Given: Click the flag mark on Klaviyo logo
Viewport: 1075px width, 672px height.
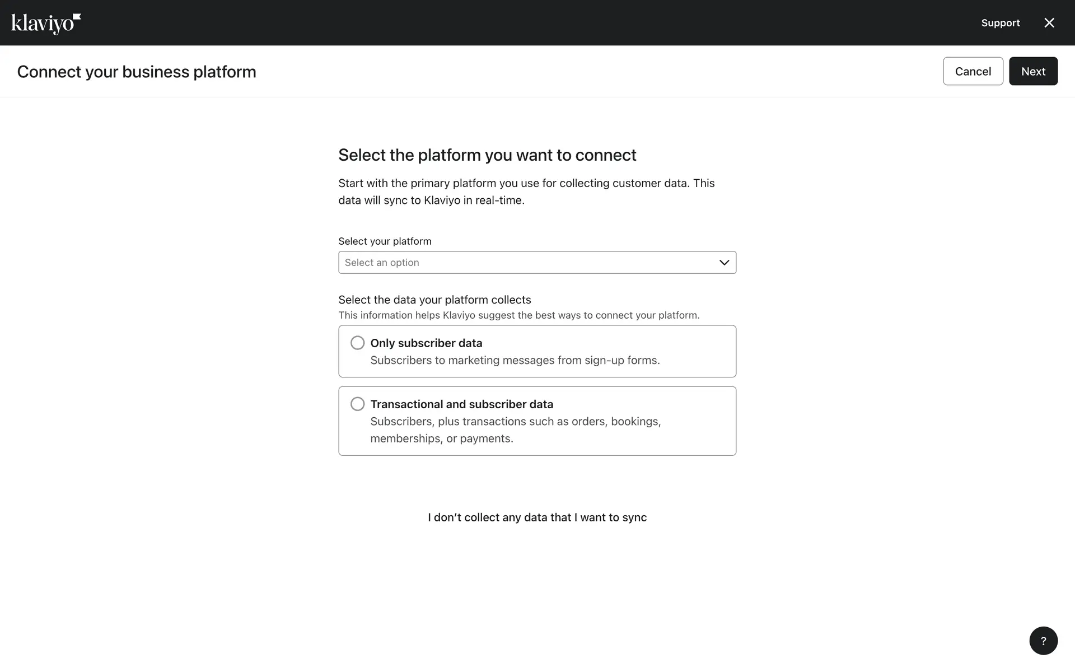Looking at the screenshot, I should point(77,17).
